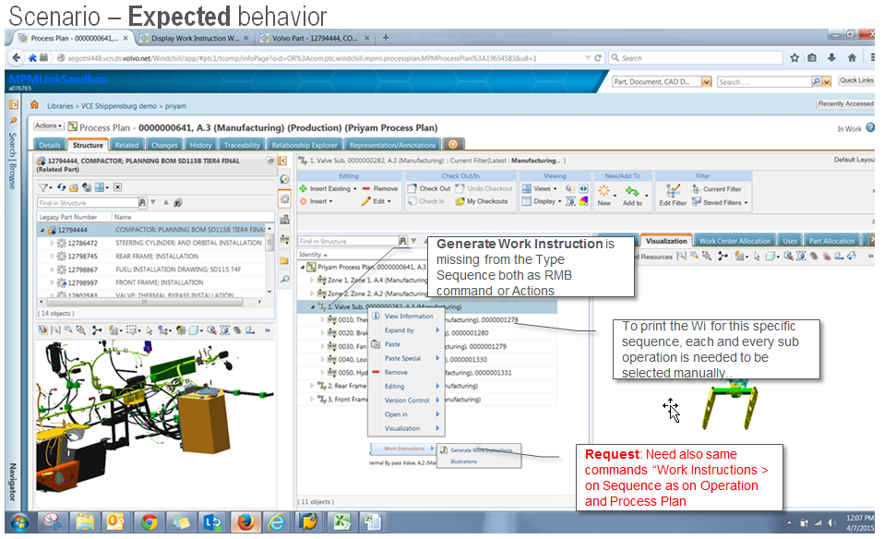This screenshot has height=539, width=884.
Task: Click in the left Find in Structure field
Action: 88,202
